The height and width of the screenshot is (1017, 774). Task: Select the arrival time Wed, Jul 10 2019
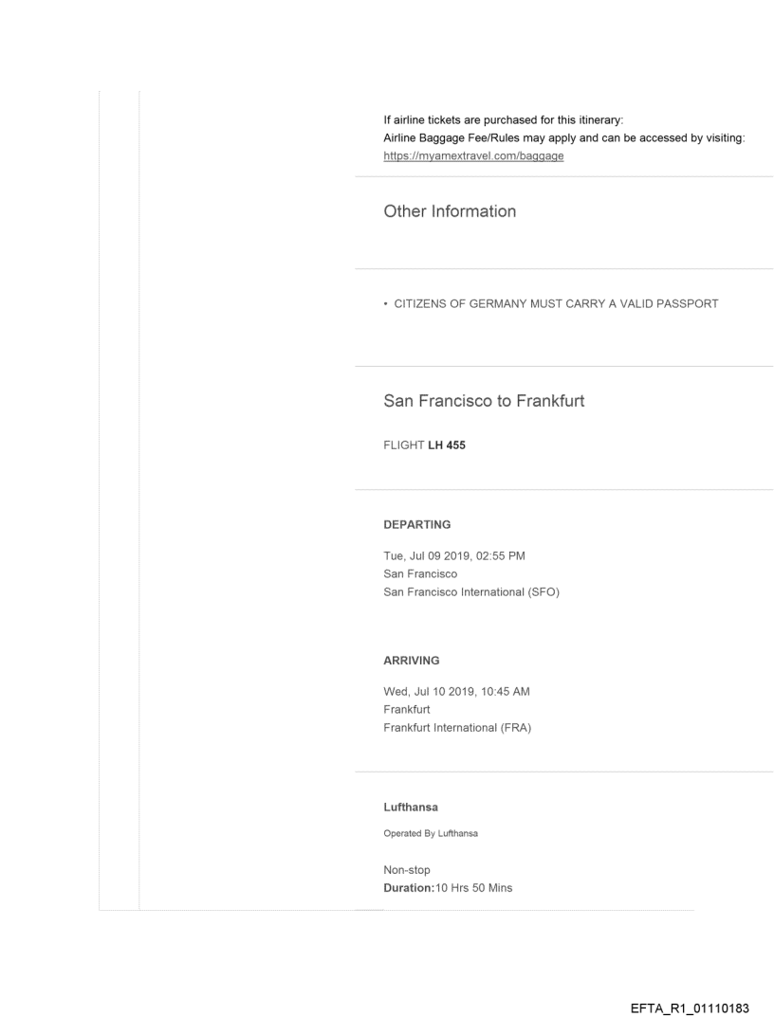point(456,691)
